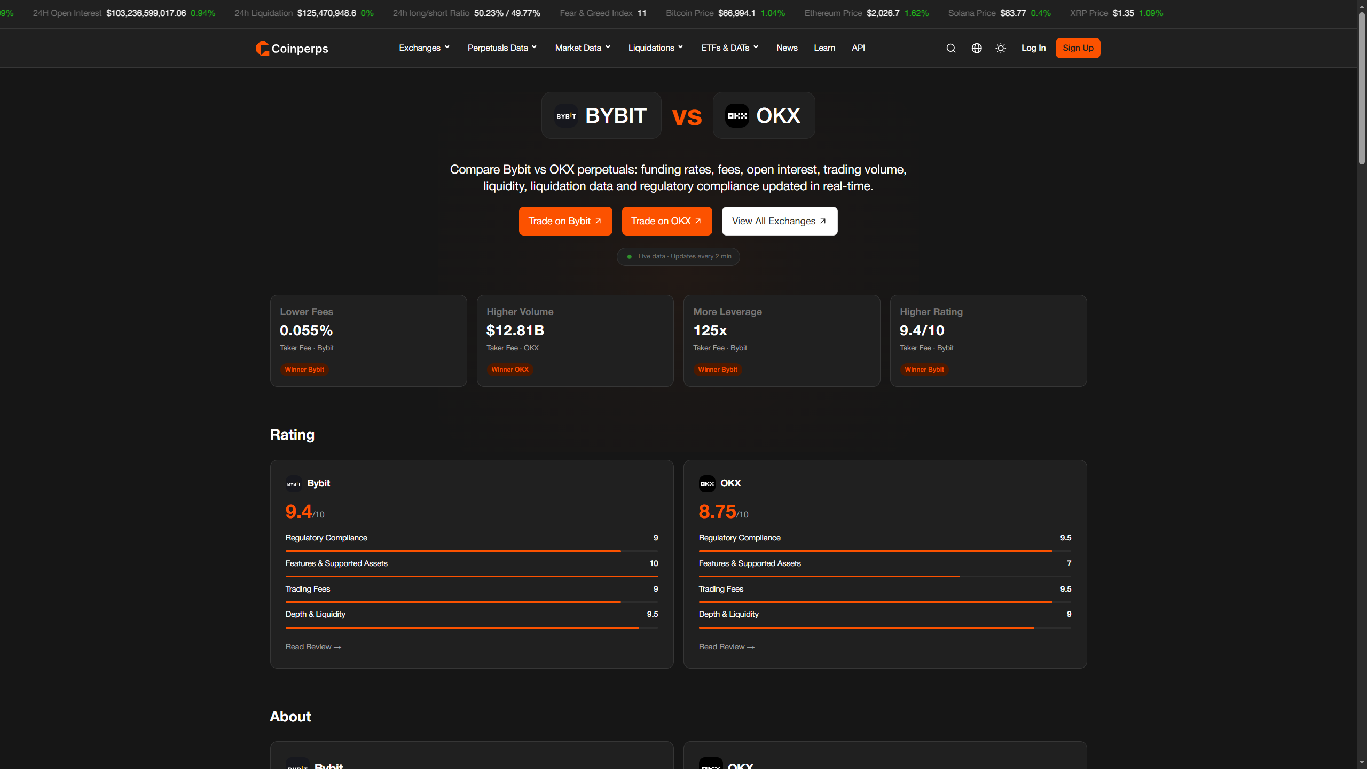Click the Fear & Greed Index ticker
The image size is (1367, 769).
(603, 13)
